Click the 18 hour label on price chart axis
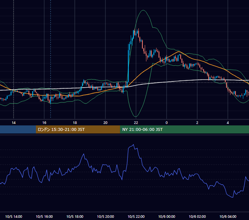 click(75, 123)
